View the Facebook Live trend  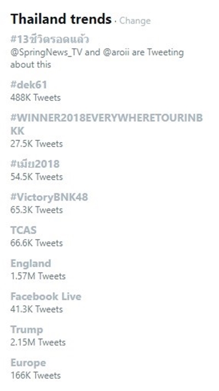tap(46, 297)
